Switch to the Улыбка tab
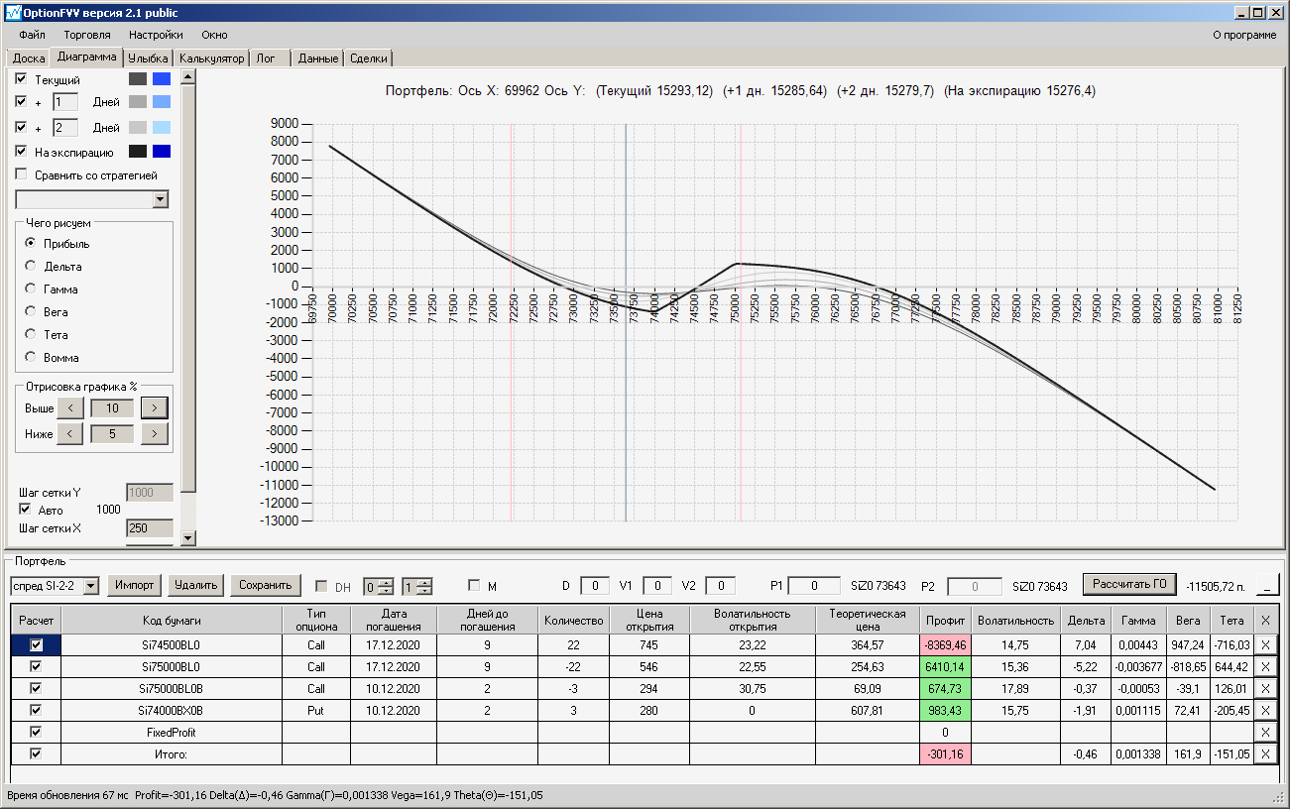The image size is (1290, 809). [x=149, y=58]
